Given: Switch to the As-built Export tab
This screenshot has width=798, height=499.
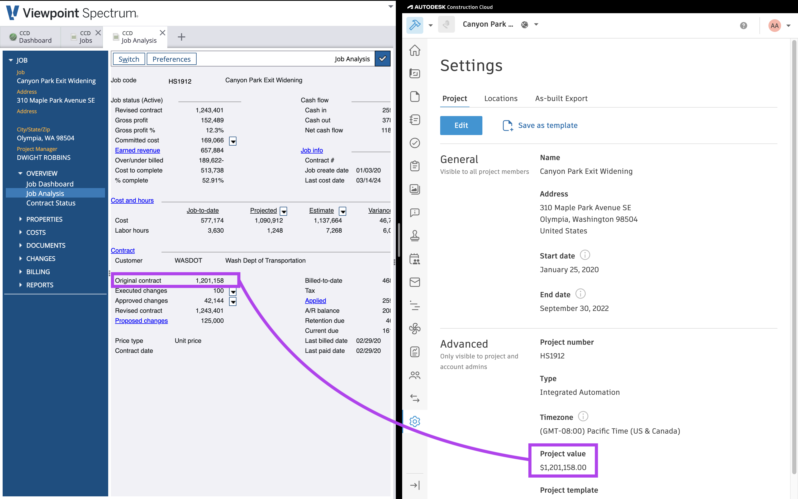Looking at the screenshot, I should point(561,98).
